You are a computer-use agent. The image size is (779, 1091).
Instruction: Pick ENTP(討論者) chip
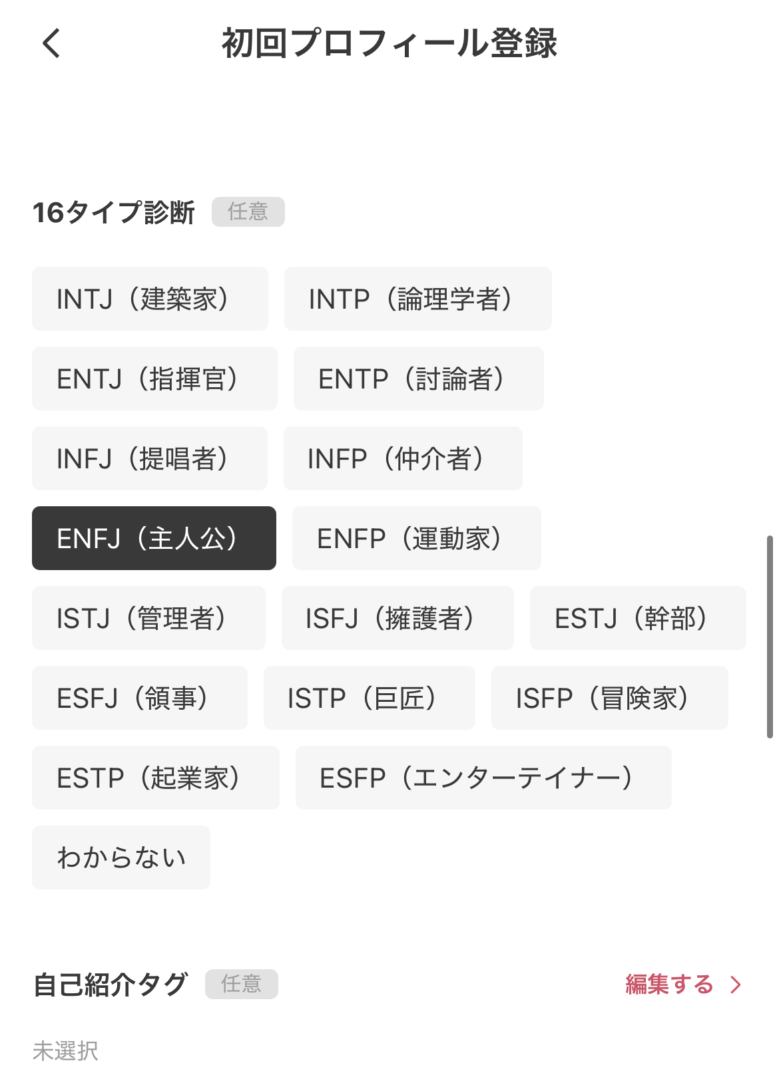[x=418, y=379]
